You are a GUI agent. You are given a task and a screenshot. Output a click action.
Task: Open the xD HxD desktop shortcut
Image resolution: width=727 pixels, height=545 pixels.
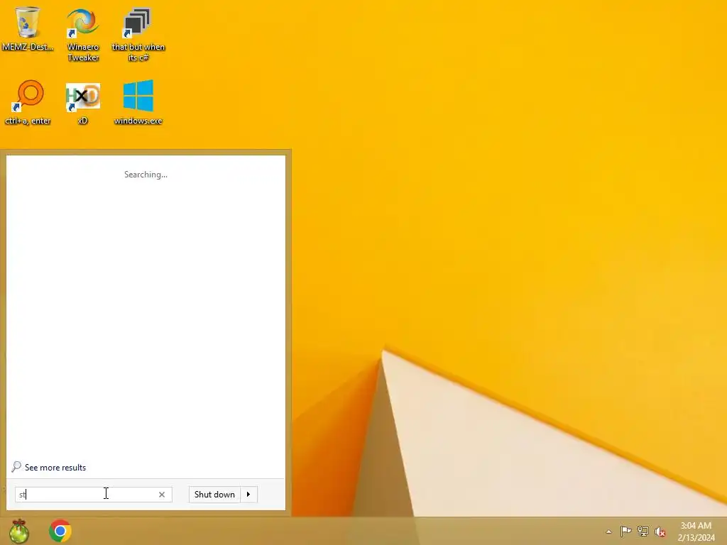pyautogui.click(x=83, y=103)
